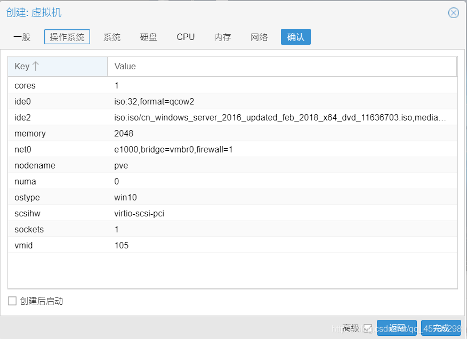Screen dimensions: 467x339
Task: Click the 2048 memory value
Action: coord(124,133)
